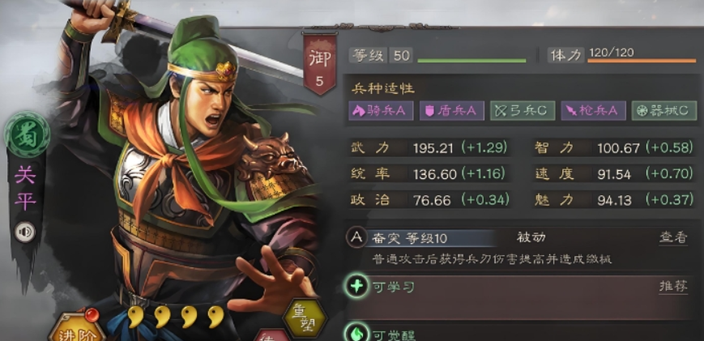Click the 重望 yellow hexagon badge
The image size is (704, 341).
(x=304, y=318)
